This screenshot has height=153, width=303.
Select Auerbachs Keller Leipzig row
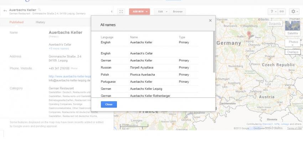(150, 89)
